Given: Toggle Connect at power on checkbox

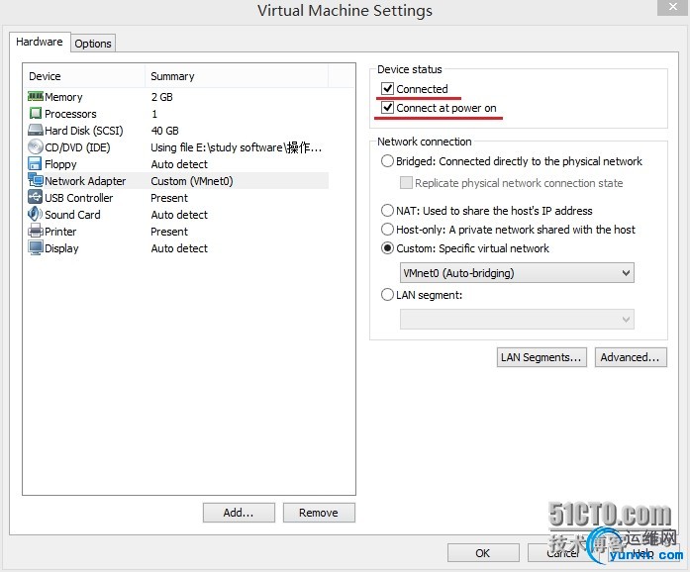Looking at the screenshot, I should (x=387, y=108).
